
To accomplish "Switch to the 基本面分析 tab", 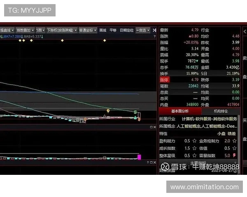I will 179,111.
